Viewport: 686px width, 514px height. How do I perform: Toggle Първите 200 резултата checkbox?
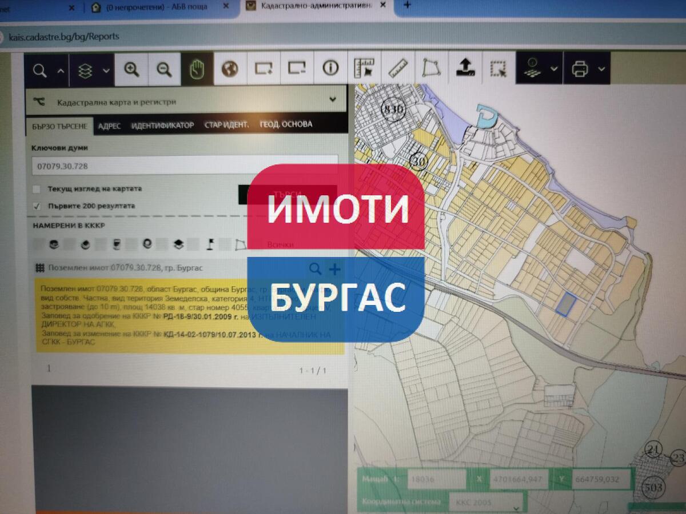click(37, 206)
